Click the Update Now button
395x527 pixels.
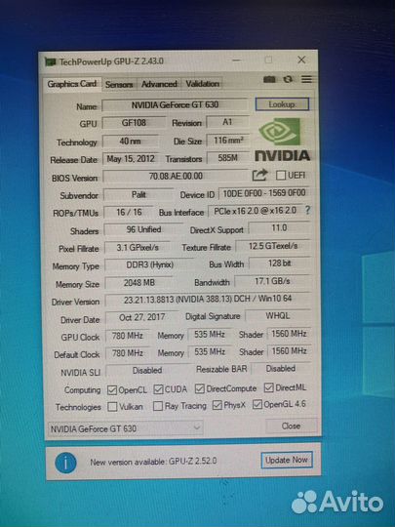(x=287, y=460)
